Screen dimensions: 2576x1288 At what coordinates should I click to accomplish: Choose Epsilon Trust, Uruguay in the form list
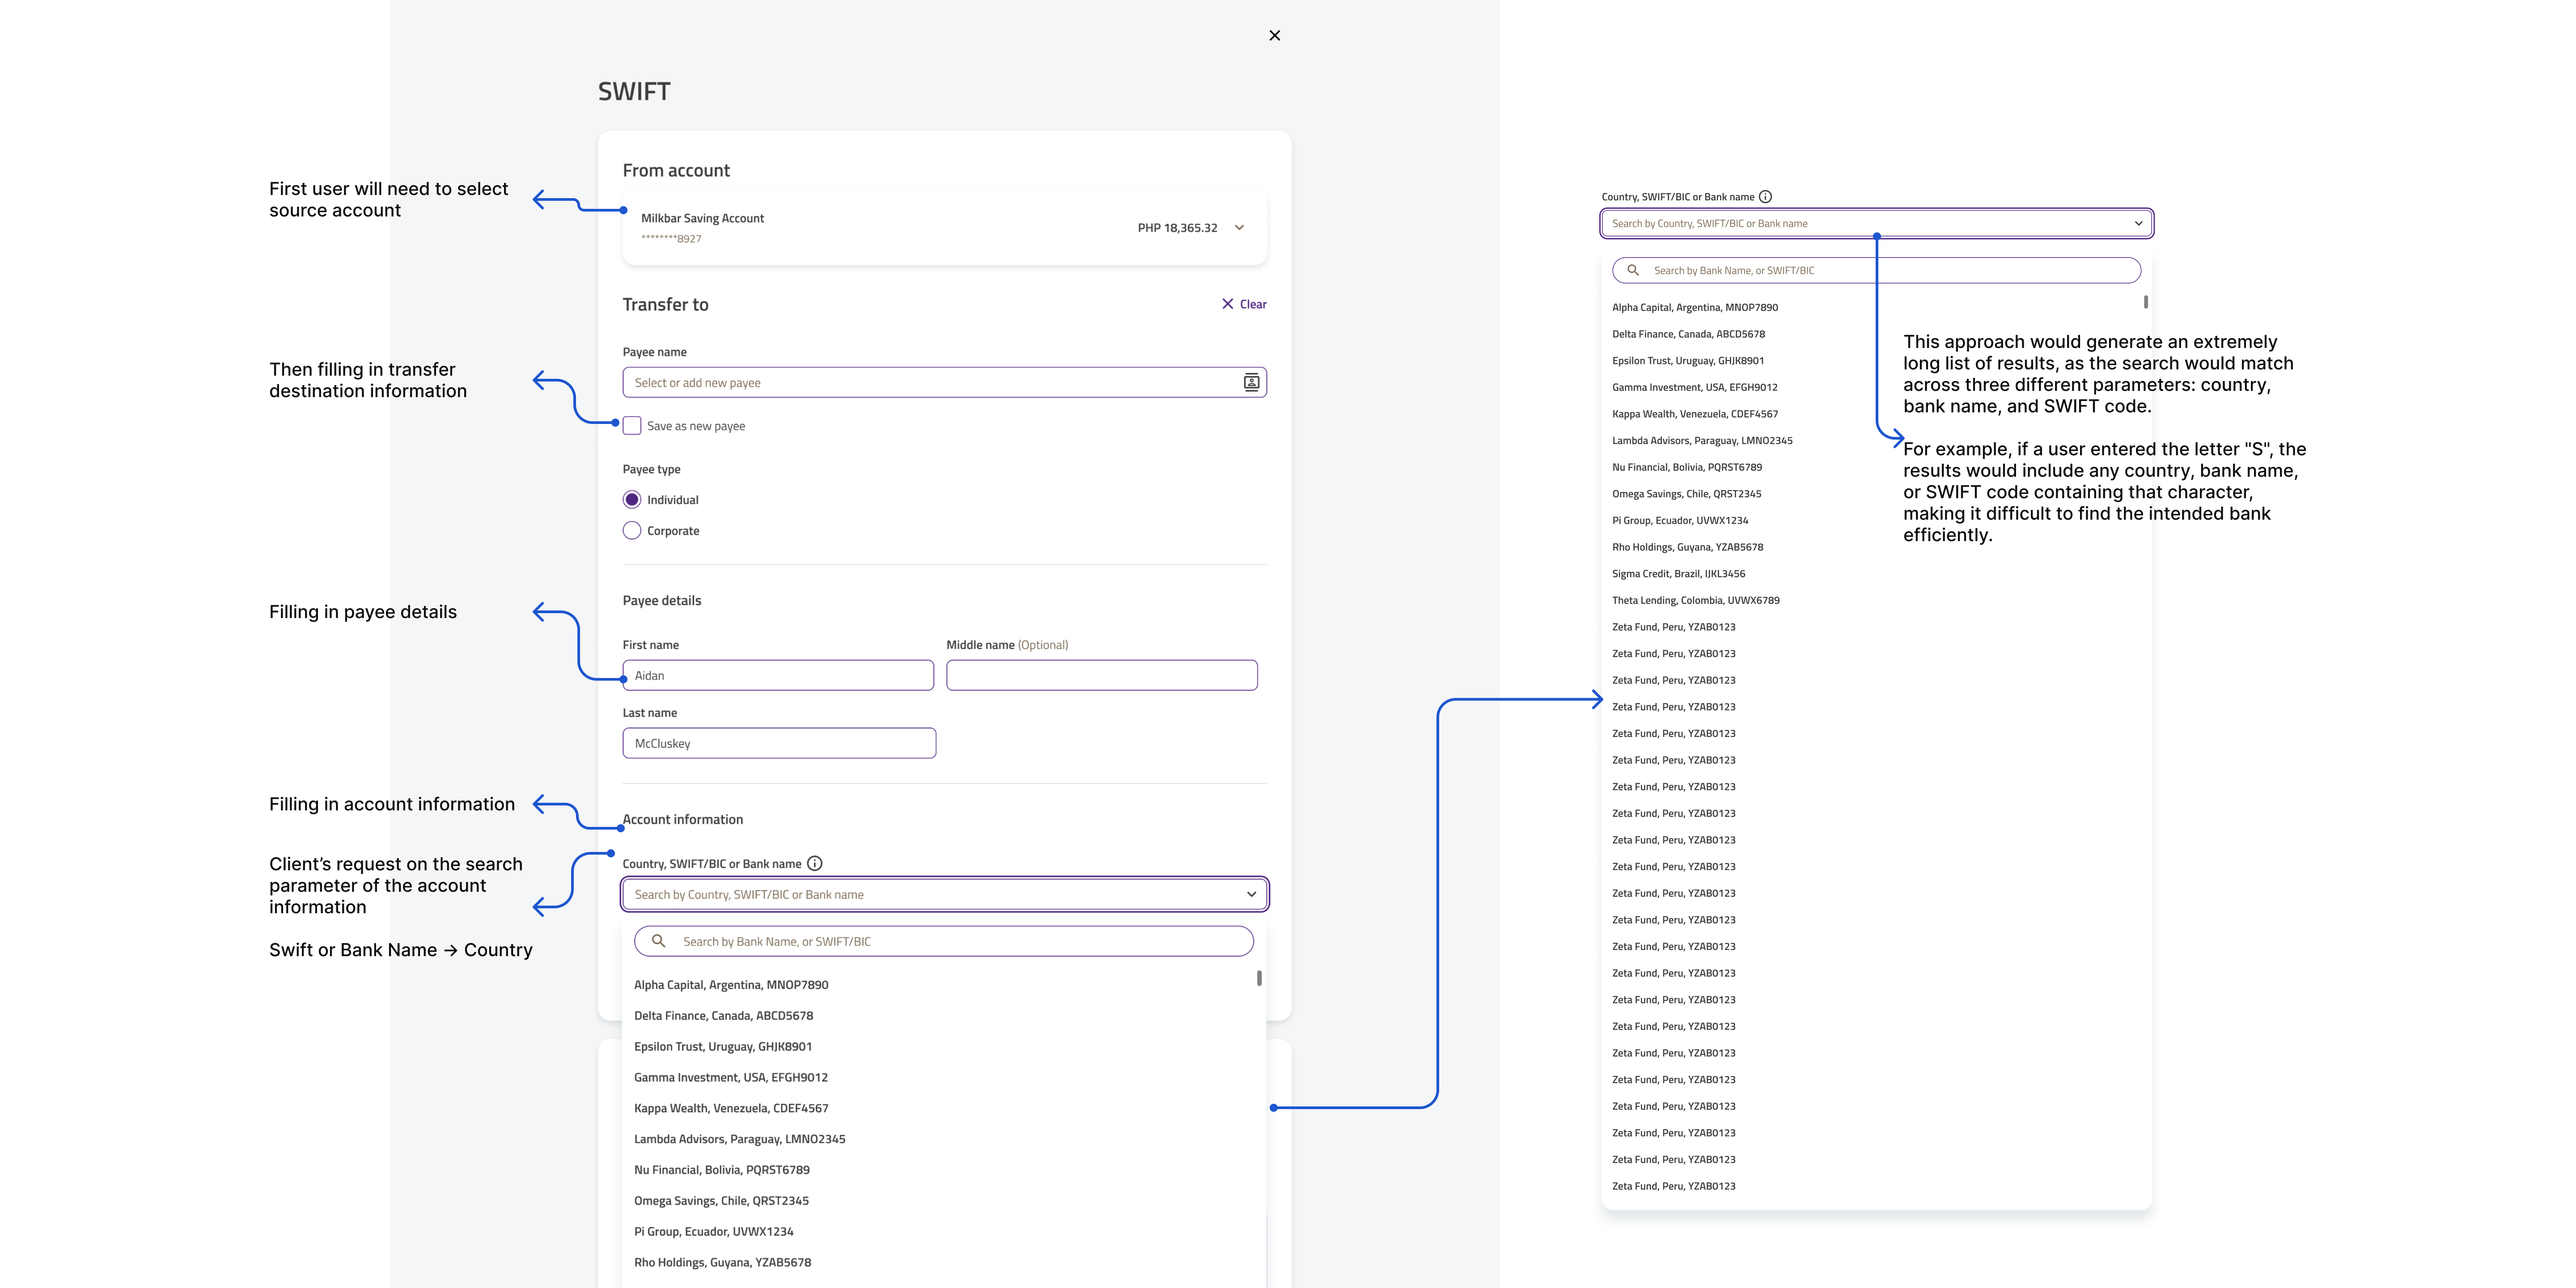723,1047
